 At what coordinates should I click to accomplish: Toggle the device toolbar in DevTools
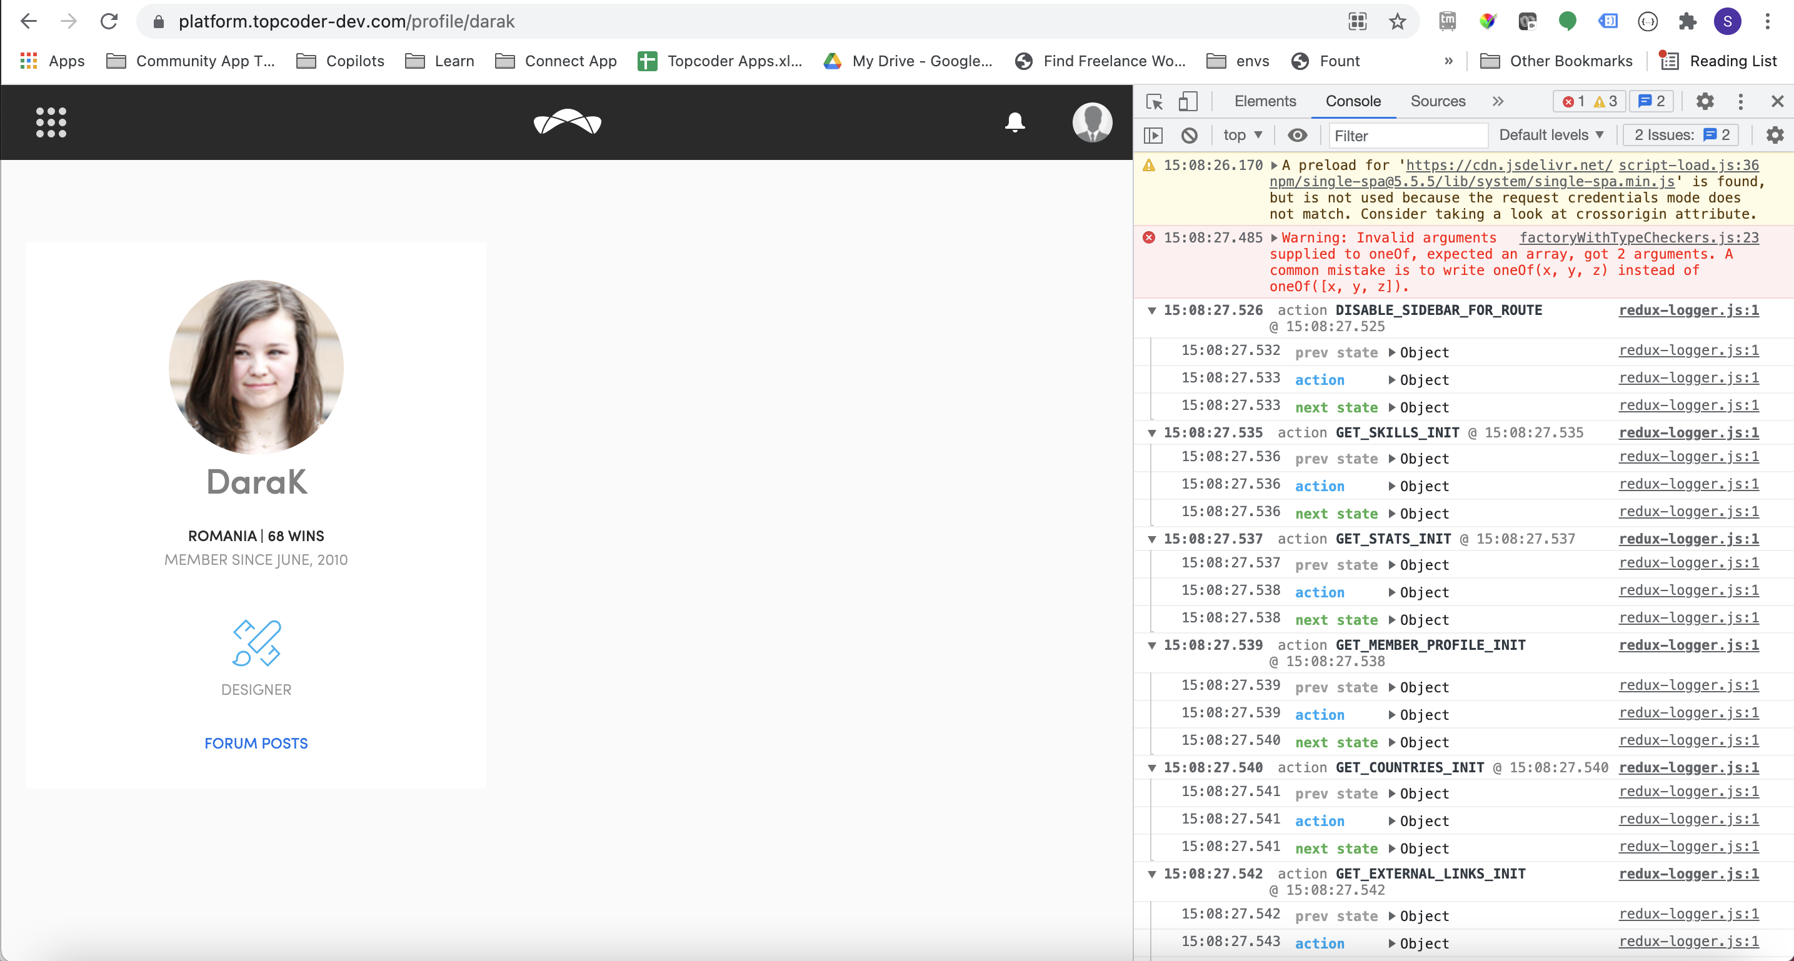[1188, 102]
